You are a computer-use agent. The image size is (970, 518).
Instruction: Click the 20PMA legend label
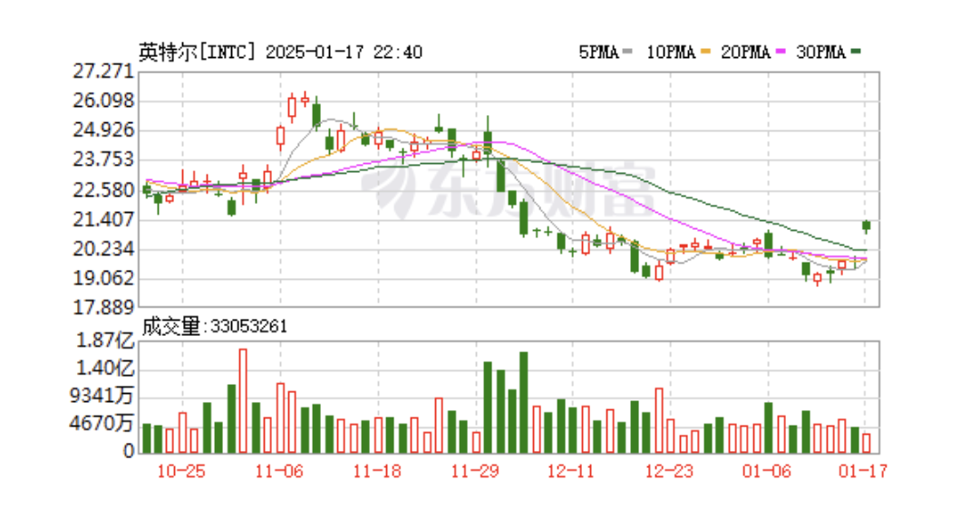click(745, 53)
